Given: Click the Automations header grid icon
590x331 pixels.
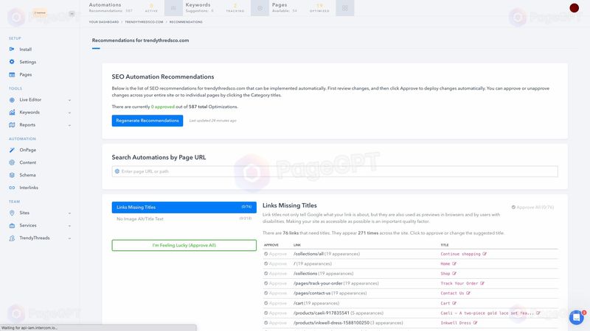Looking at the screenshot, I should (173, 8).
